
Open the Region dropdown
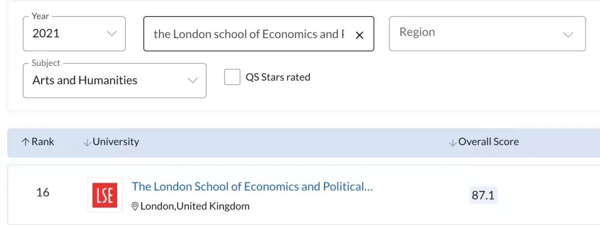487,33
